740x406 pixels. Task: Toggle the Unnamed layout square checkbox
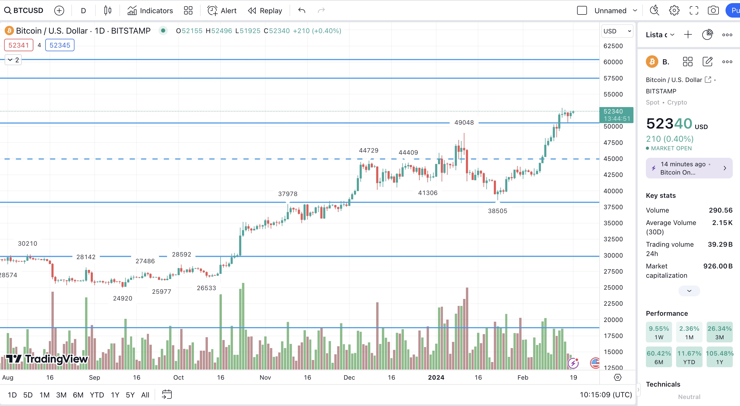click(582, 11)
